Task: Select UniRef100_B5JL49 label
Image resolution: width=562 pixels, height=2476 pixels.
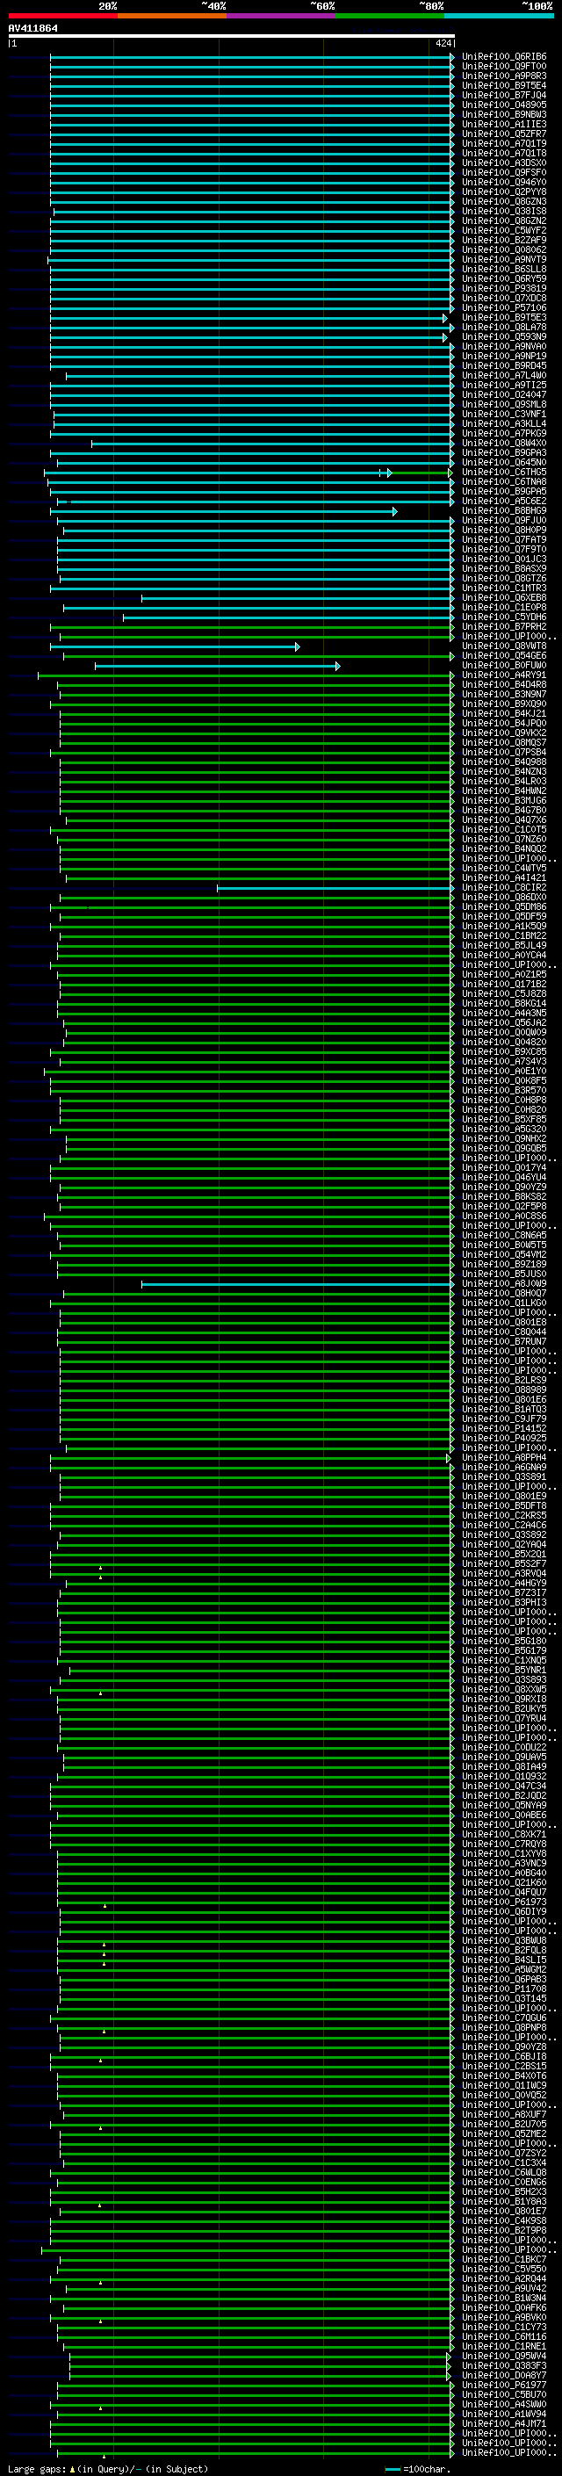Action: [x=504, y=946]
